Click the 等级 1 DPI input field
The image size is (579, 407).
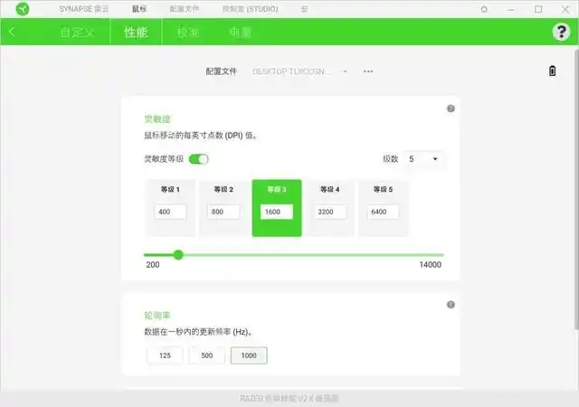coord(171,212)
